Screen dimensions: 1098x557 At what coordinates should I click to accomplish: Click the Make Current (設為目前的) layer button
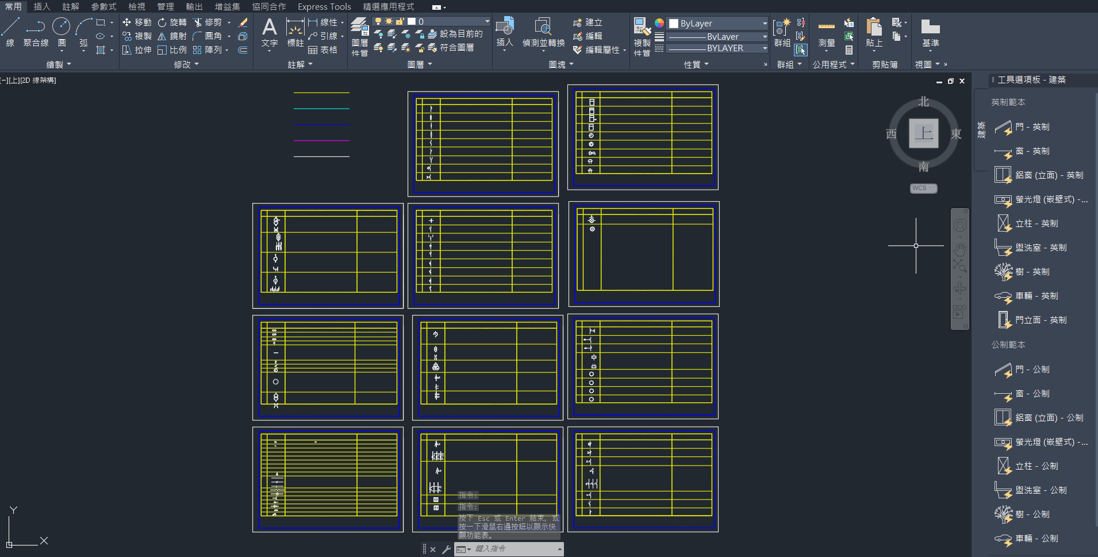pos(456,34)
